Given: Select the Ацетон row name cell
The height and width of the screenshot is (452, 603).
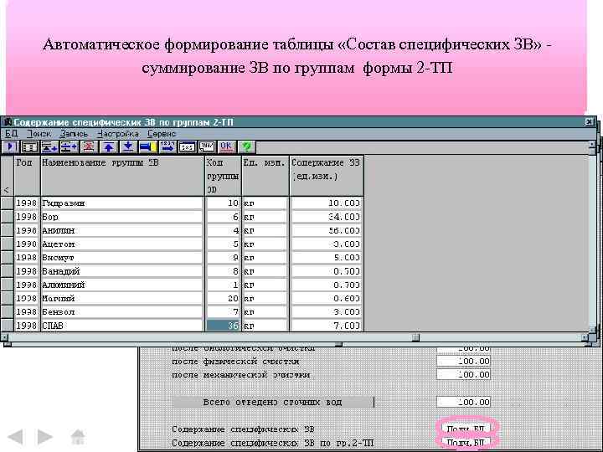Looking at the screenshot, I should coord(121,244).
